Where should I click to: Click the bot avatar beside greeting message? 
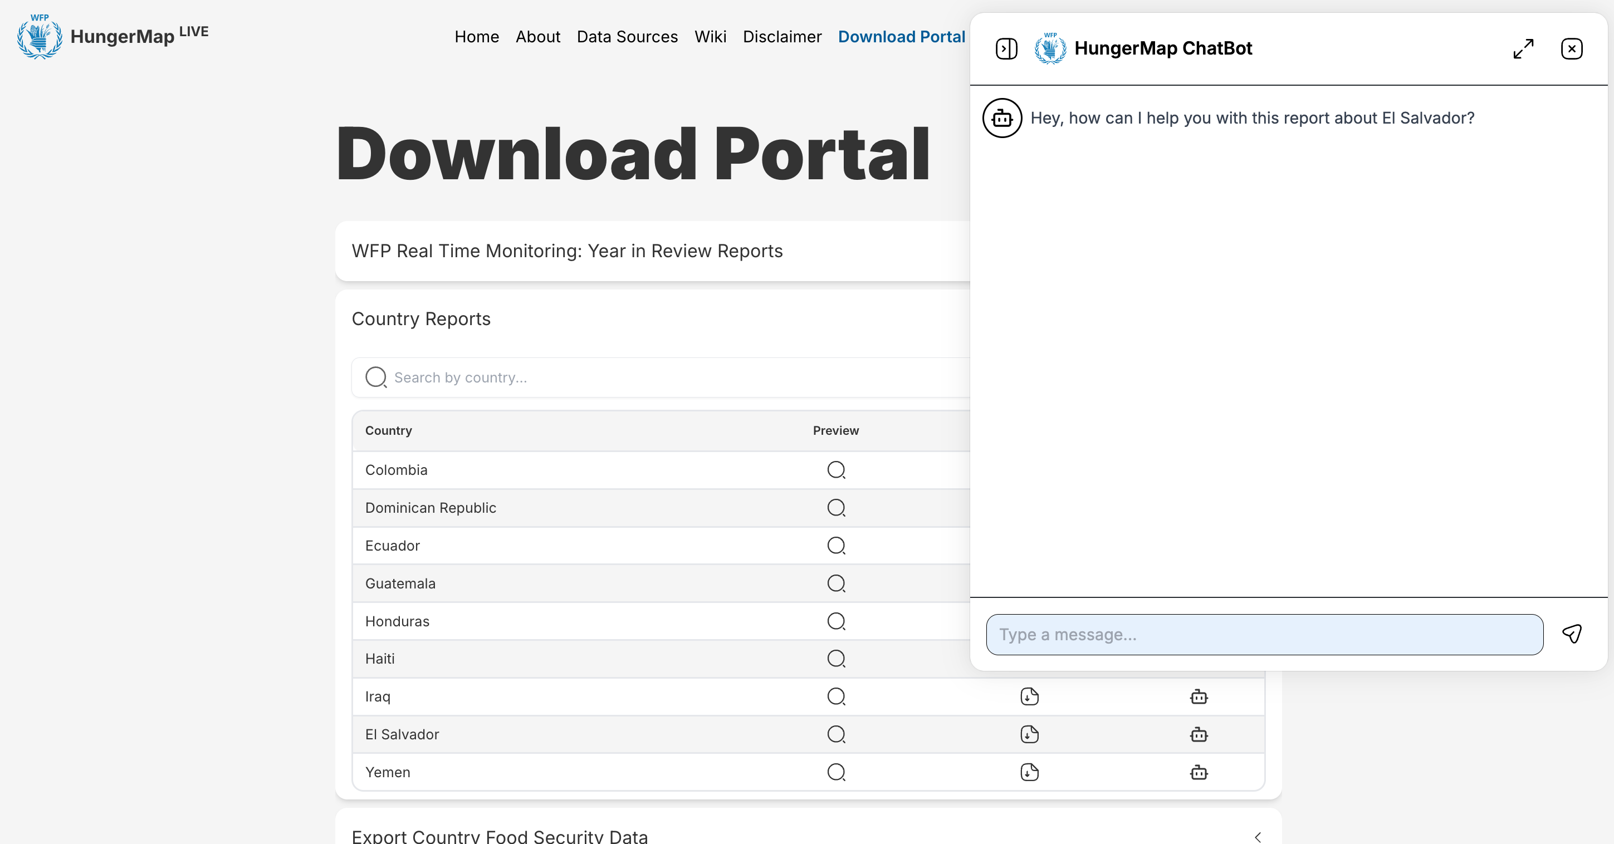click(1002, 117)
